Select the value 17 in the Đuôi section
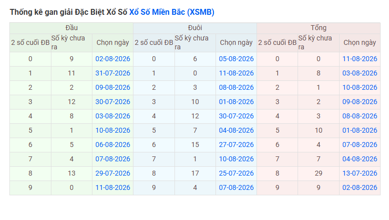Viewport: 389px width, 220px height. coord(195,173)
